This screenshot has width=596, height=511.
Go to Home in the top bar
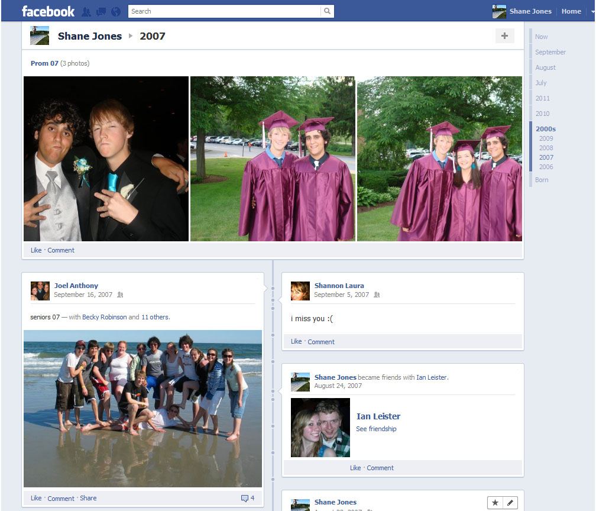coord(571,11)
